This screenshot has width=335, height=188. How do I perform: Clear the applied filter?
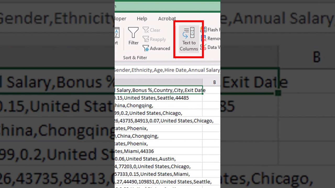click(x=151, y=30)
